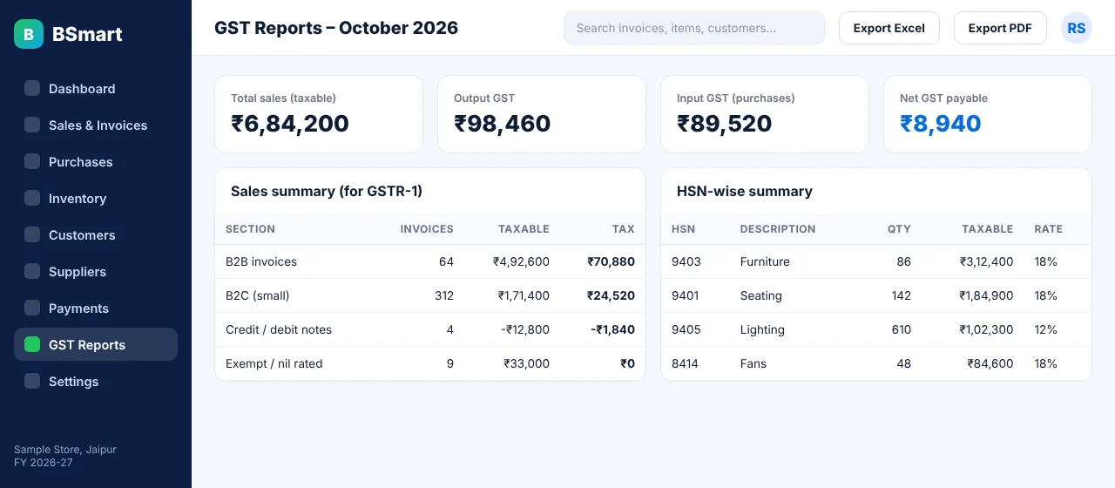Click the DESCRIPTION column header
The width and height of the screenshot is (1115, 488).
point(778,229)
